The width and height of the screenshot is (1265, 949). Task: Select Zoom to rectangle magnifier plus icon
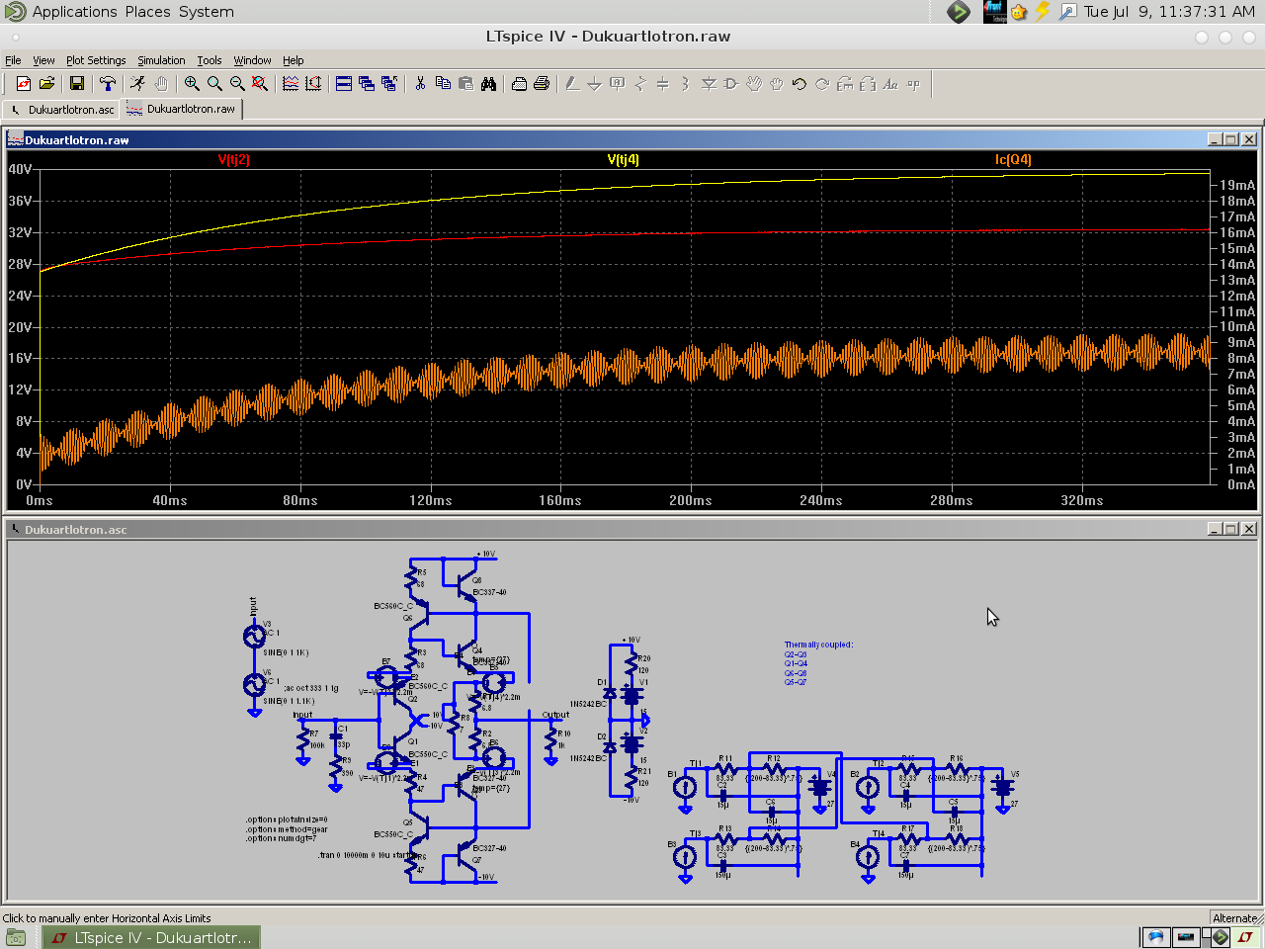[x=192, y=84]
